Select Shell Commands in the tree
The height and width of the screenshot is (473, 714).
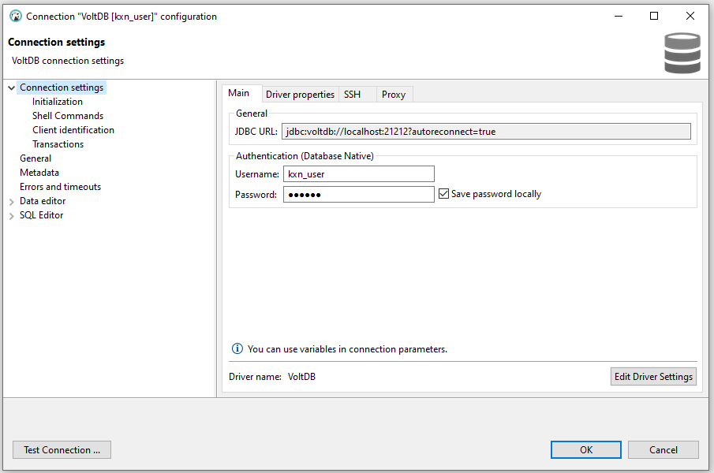click(68, 116)
